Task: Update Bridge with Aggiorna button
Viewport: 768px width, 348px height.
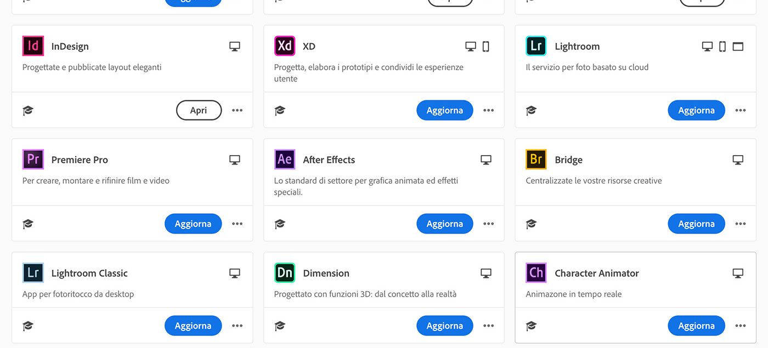Action: click(x=696, y=224)
